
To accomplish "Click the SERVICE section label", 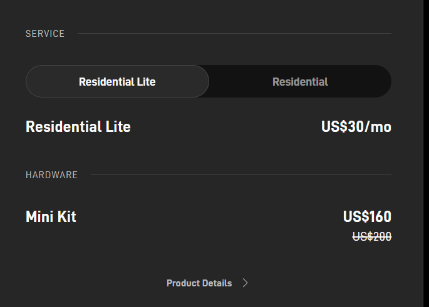I will click(x=45, y=34).
